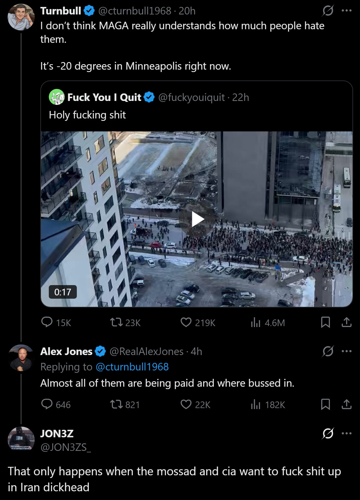The width and height of the screenshot is (360, 500).
Task: Share Alex Jones's reply
Action: pyautogui.click(x=346, y=404)
